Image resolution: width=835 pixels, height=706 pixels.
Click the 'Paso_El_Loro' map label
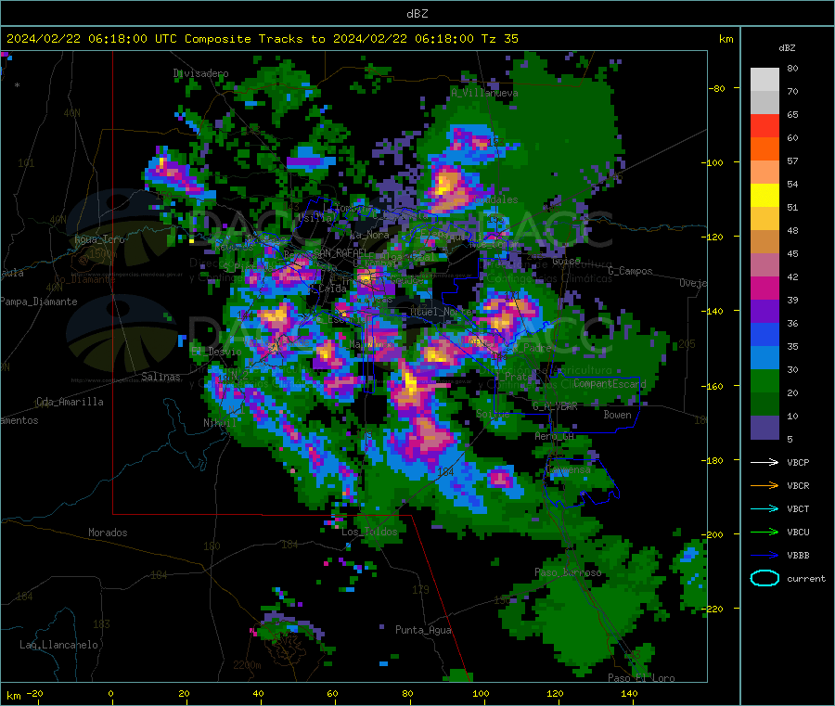coord(641,678)
